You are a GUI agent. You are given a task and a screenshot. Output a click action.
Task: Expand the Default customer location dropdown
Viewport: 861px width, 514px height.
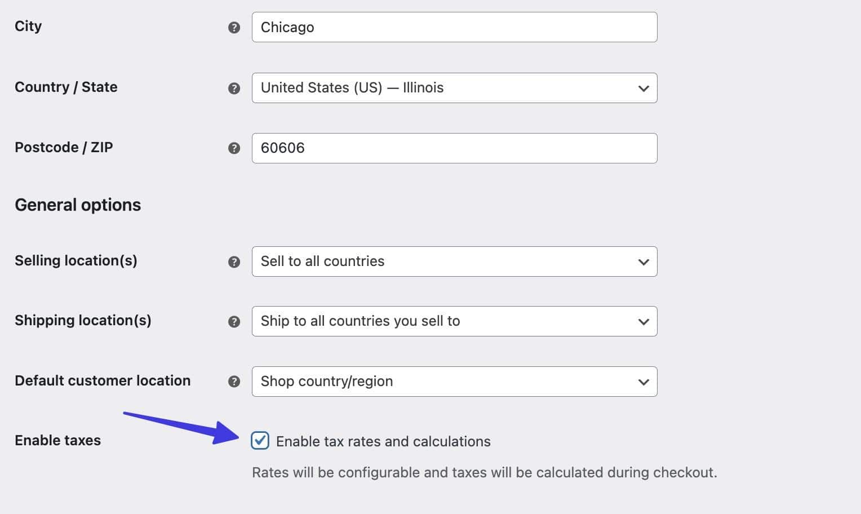pyautogui.click(x=454, y=382)
